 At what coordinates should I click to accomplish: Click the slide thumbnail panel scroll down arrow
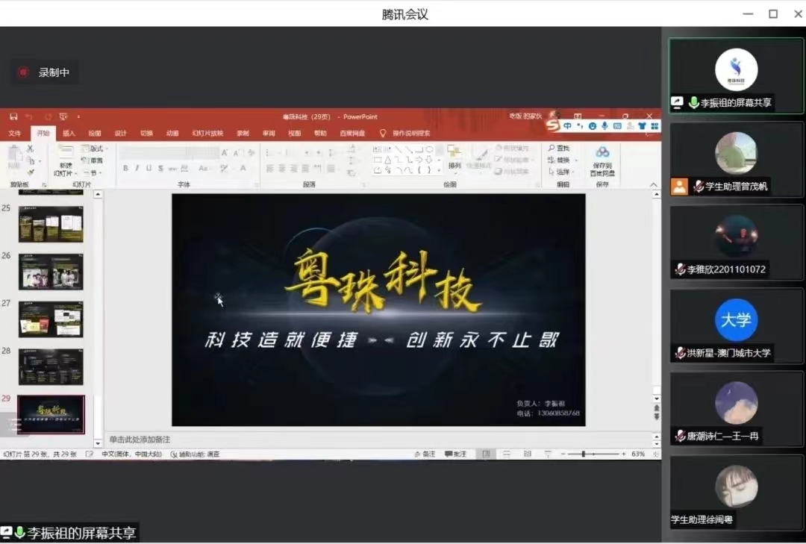click(x=98, y=443)
